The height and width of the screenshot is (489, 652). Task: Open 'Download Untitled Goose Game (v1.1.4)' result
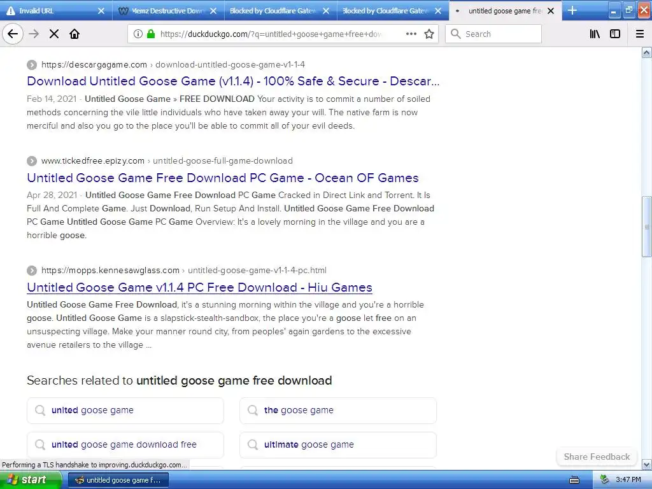coord(233,81)
